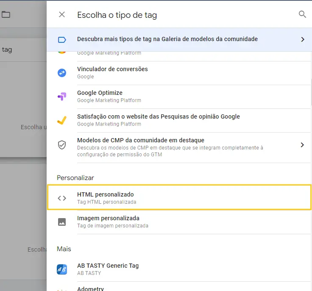Click the custom image icon
312x291 pixels.
[x=62, y=222]
